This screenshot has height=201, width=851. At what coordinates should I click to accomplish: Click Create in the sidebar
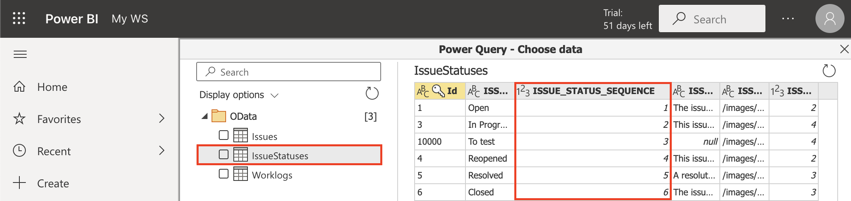pyautogui.click(x=53, y=184)
